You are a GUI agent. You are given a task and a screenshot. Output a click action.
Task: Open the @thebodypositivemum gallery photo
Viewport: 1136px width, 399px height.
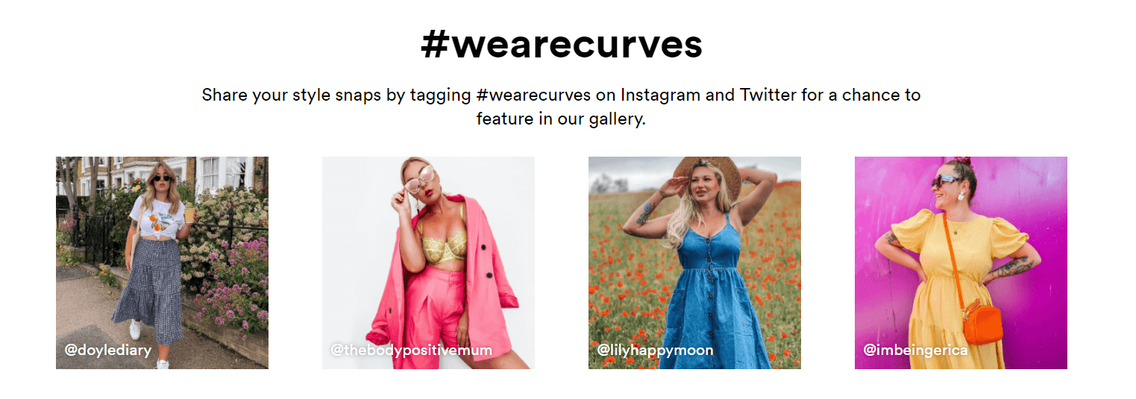pyautogui.click(x=428, y=263)
